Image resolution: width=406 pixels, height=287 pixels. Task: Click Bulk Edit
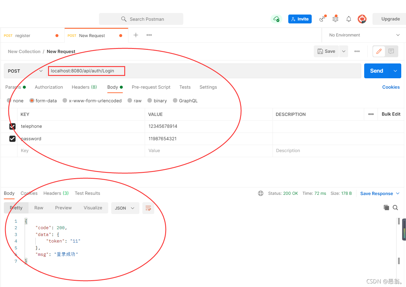pos(391,114)
